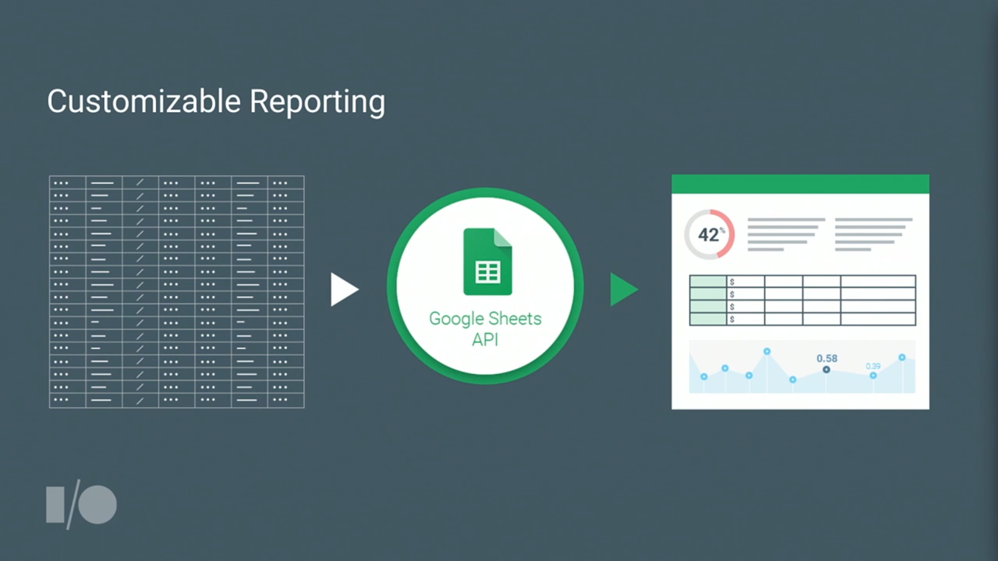Screen dimensions: 998x561
Task: Click the line chart in the report
Action: click(802, 367)
